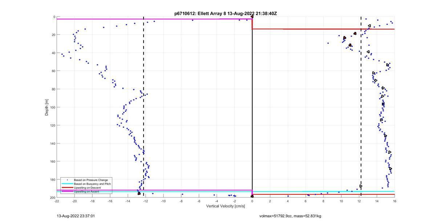Click depth axis tick label '100'
The image size is (436, 222).
[52, 107]
